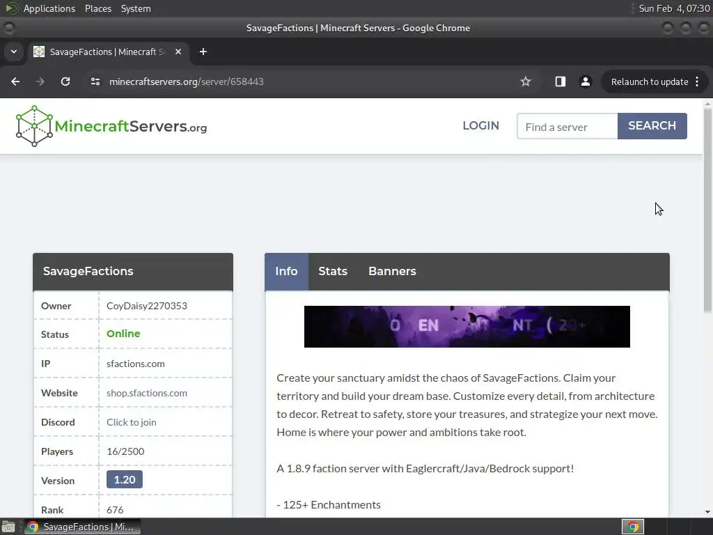
Task: Click the show desktop icon in taskbar
Action: pyautogui.click(x=8, y=527)
